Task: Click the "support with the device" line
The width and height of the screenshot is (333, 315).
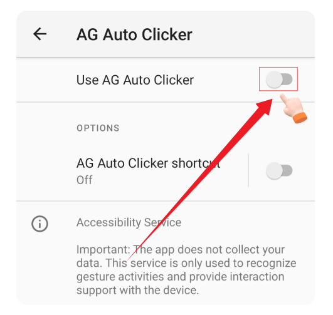Action: (137, 290)
